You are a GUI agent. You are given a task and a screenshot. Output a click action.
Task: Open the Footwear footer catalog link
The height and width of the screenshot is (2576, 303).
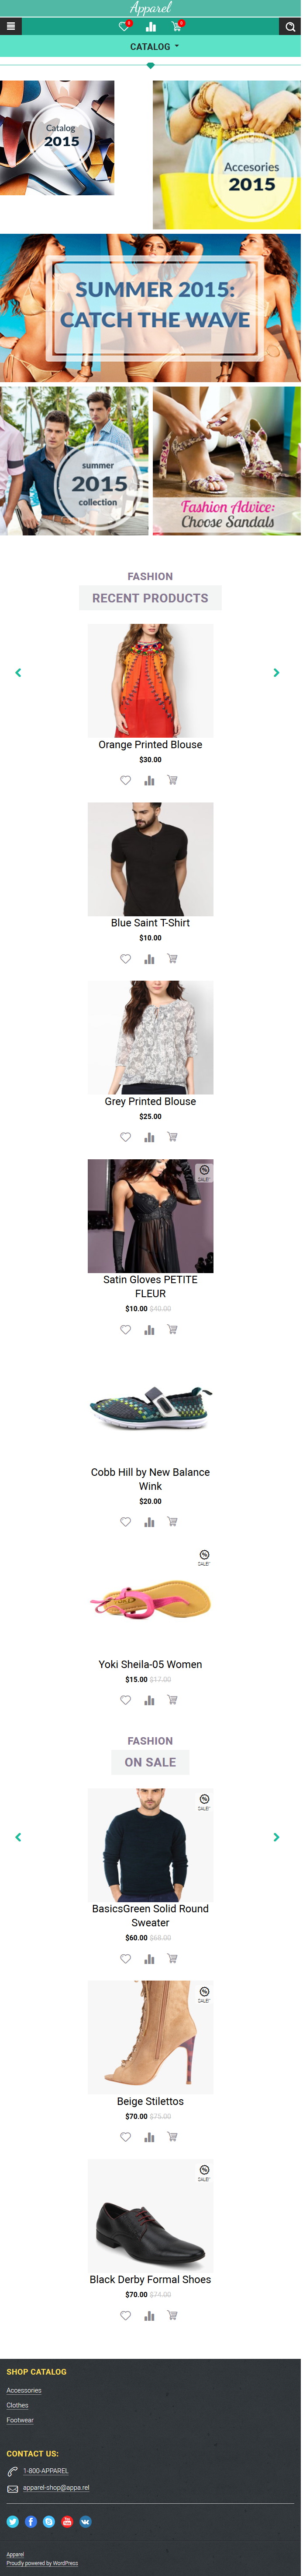[20, 2420]
